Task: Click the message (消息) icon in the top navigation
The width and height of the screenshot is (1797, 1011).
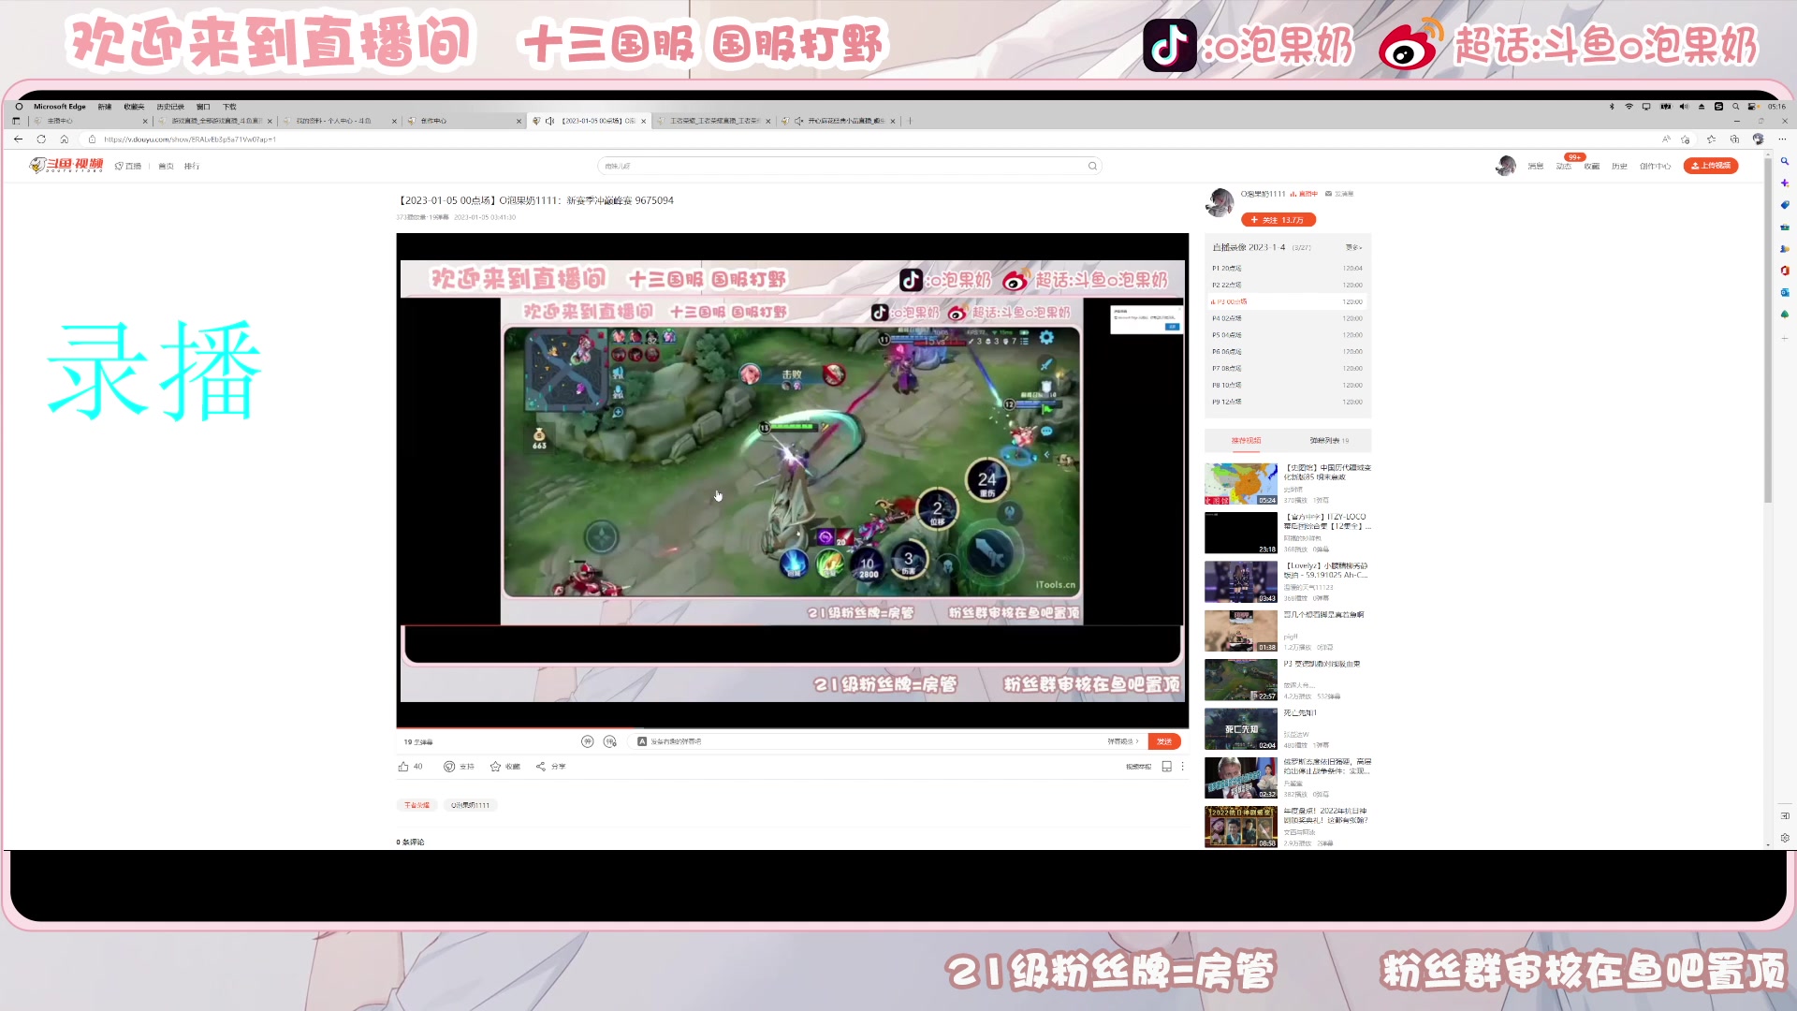Action: pyautogui.click(x=1535, y=166)
